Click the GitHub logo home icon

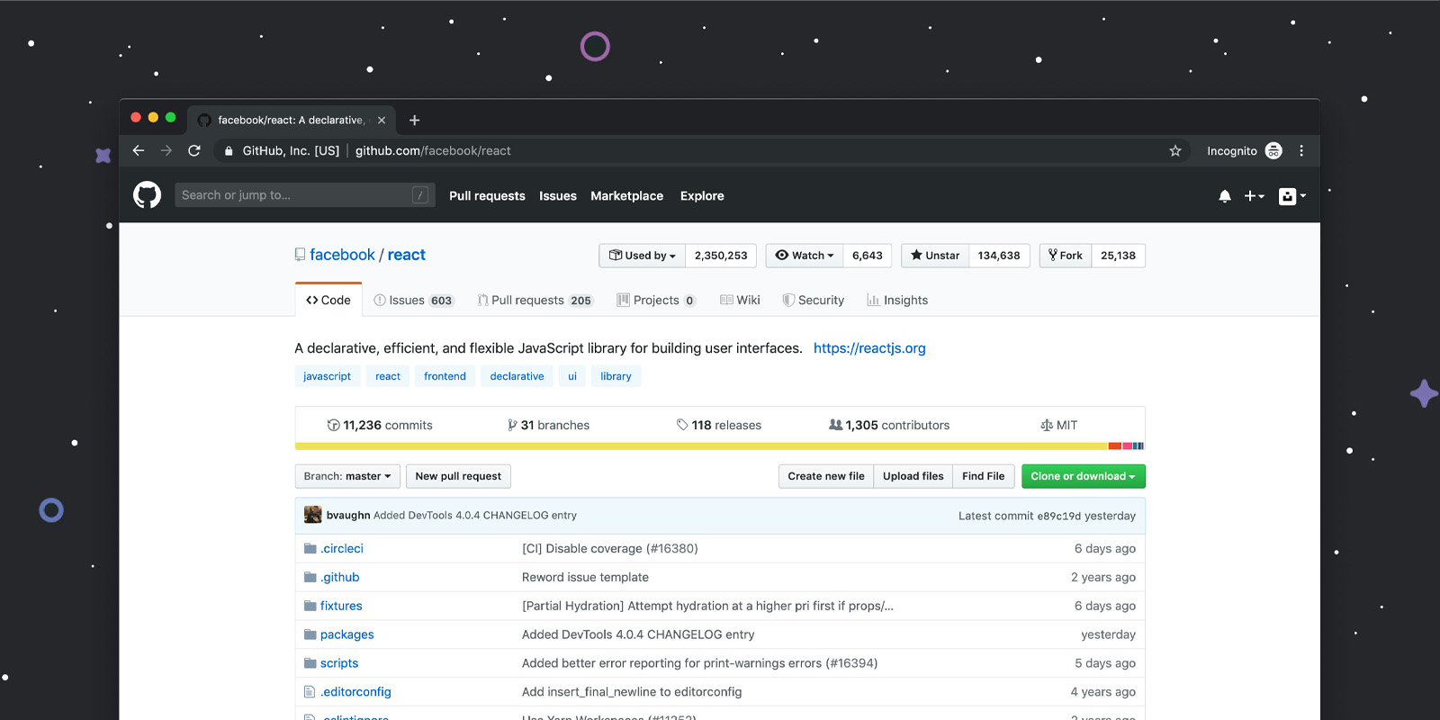(147, 195)
